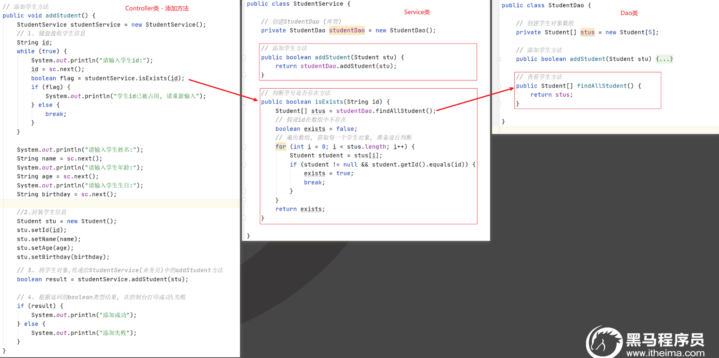719x358 pixels.
Task: Collapse the for loop block in isExists
Action: pyautogui.click(x=244, y=147)
